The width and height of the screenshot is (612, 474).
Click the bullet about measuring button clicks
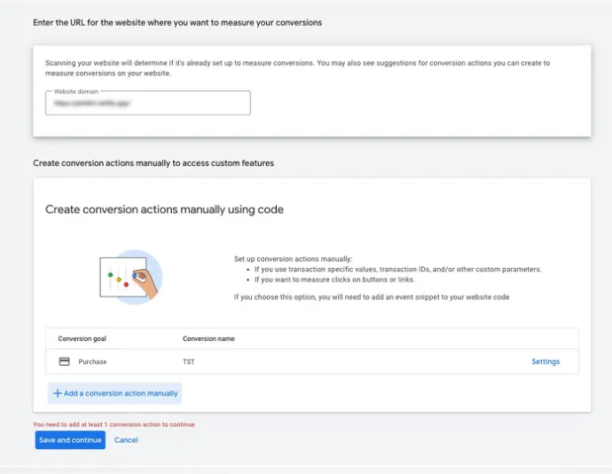[334, 280]
